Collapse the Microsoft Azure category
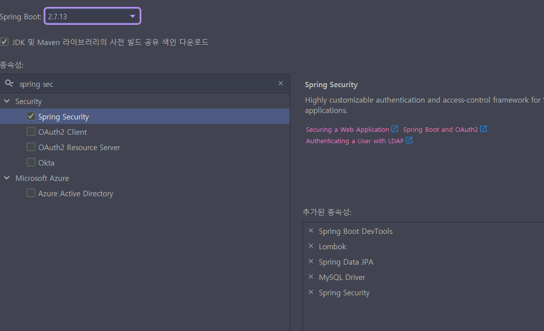This screenshot has width=544, height=331. (6, 178)
